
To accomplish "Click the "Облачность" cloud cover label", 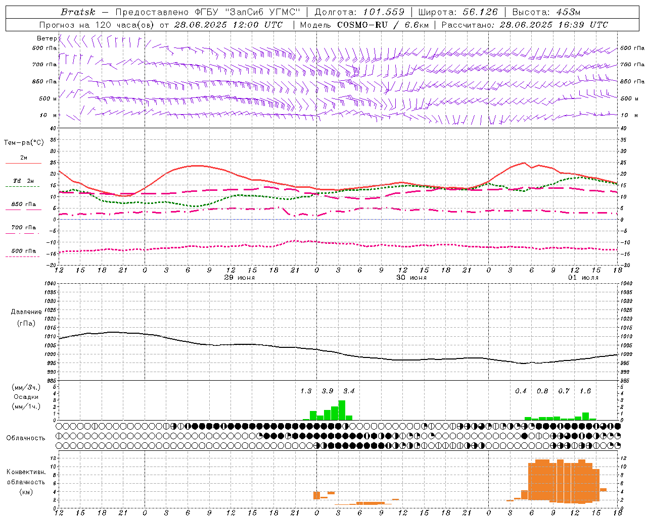I will (26, 438).
